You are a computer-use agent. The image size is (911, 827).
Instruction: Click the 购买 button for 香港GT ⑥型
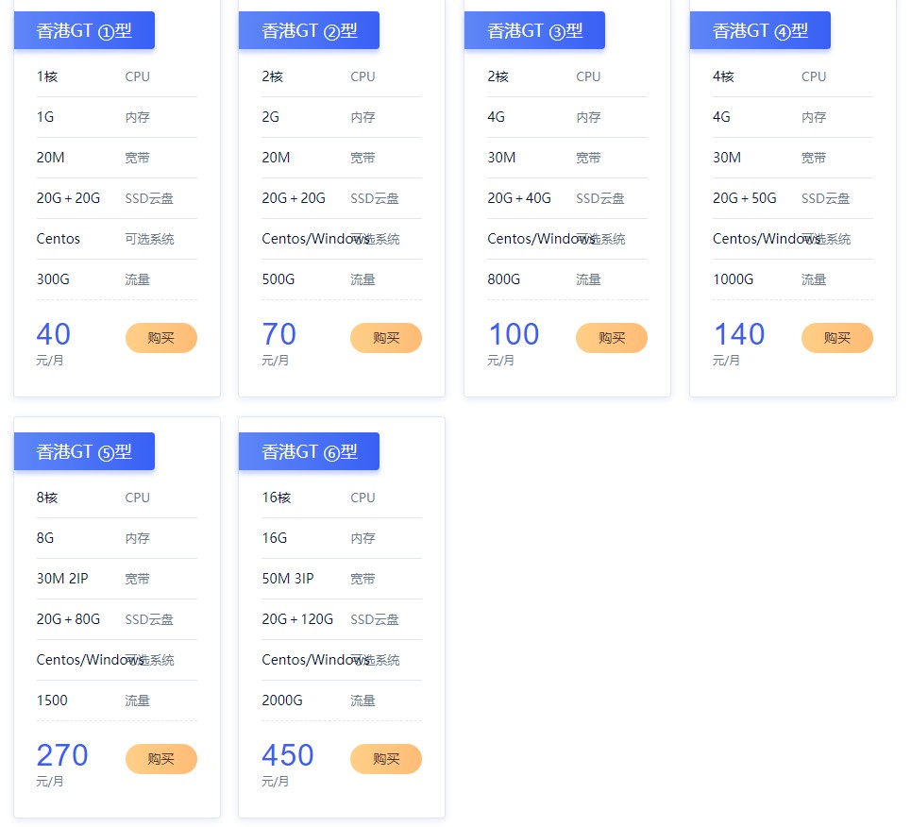click(385, 758)
